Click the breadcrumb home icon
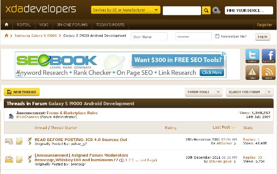The width and height of the screenshot is (277, 174). coord(7,35)
